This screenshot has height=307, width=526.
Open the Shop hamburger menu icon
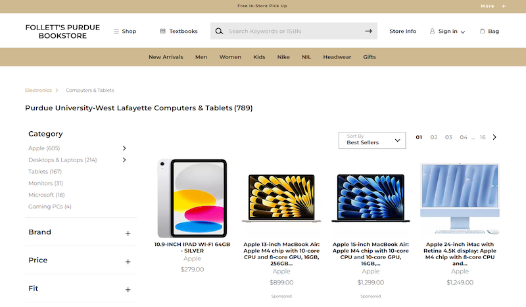(x=116, y=31)
